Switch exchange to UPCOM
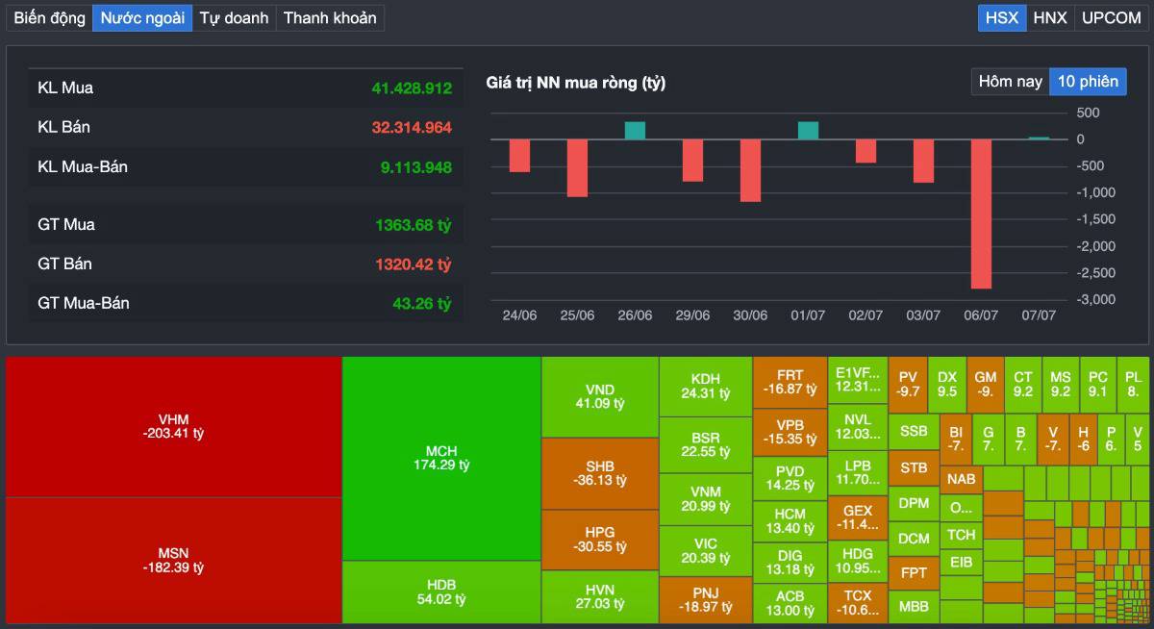The image size is (1154, 629). point(1111,17)
